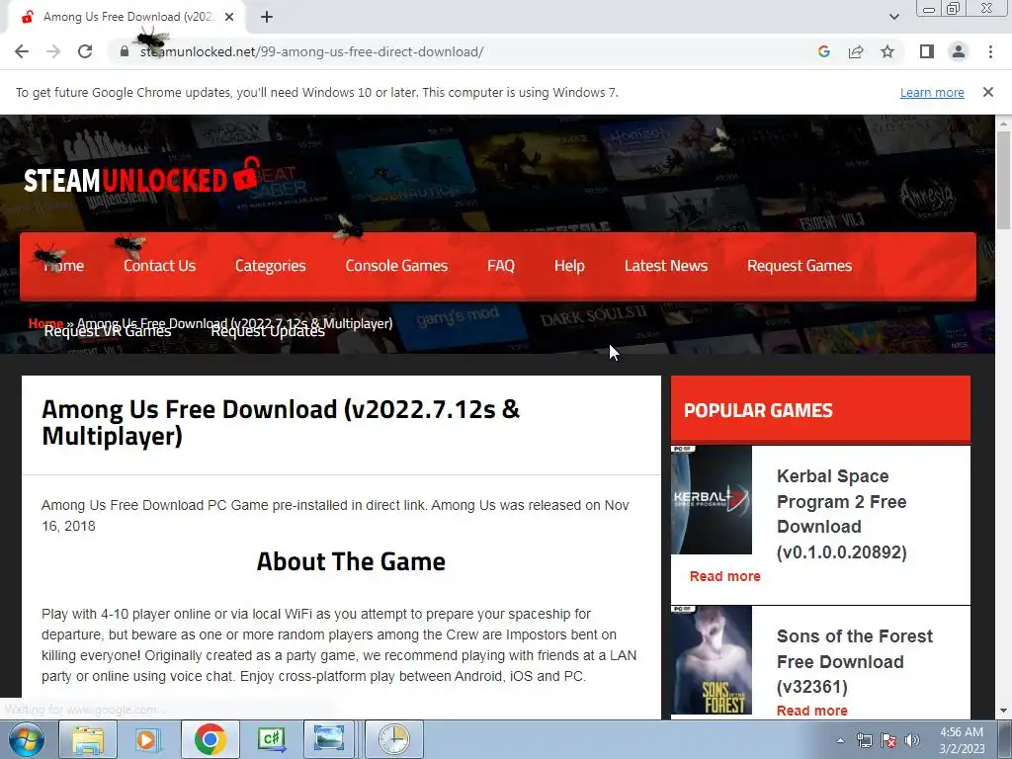Click the Chrome taskbar icon
The height and width of the screenshot is (759, 1012).
pos(210,739)
